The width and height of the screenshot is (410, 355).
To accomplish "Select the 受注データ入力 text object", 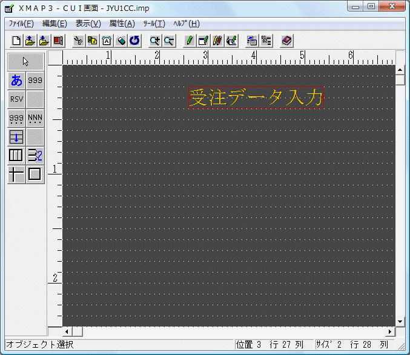I will click(256, 98).
